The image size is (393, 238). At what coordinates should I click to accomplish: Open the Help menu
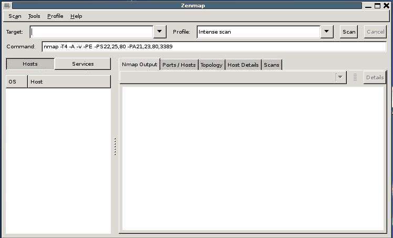click(x=76, y=16)
